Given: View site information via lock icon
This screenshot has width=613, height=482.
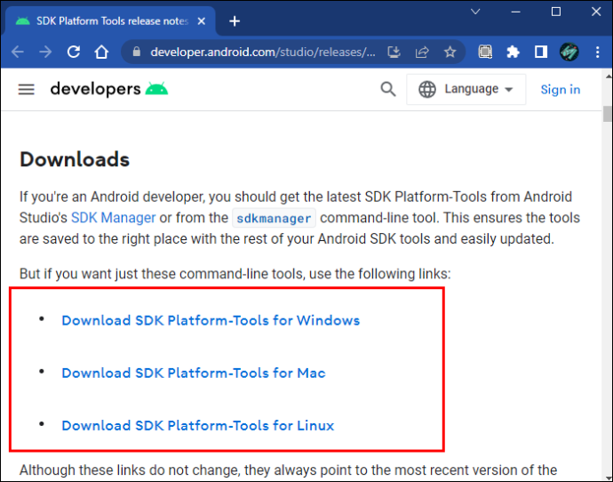Looking at the screenshot, I should (137, 52).
